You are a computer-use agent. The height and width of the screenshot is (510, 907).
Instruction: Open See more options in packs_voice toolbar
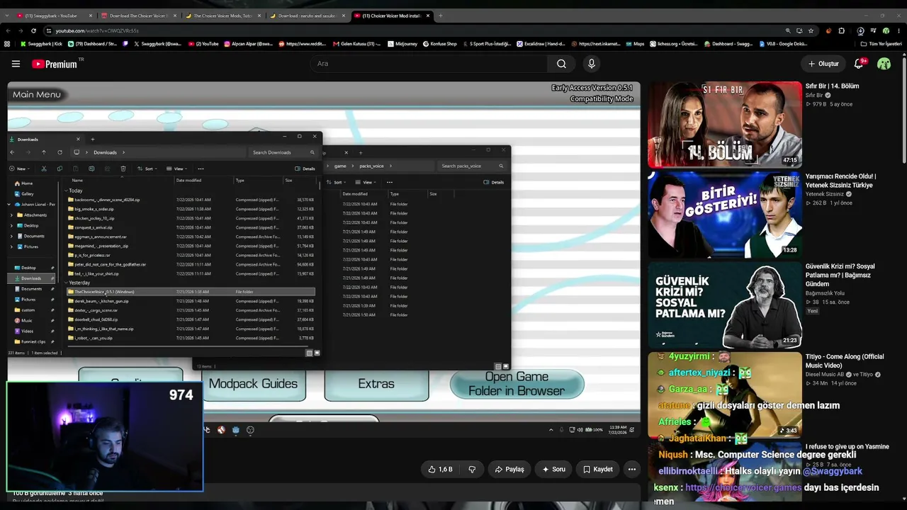(x=389, y=182)
